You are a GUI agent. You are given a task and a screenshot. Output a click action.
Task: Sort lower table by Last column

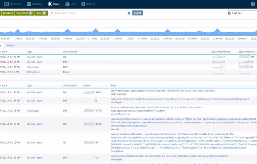[x=4, y=85]
